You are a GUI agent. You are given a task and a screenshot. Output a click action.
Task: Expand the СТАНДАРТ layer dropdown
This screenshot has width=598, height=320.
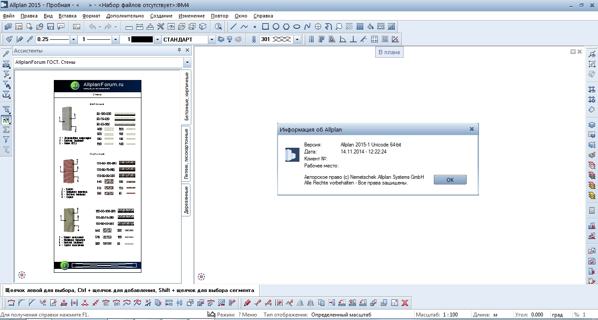click(x=211, y=39)
